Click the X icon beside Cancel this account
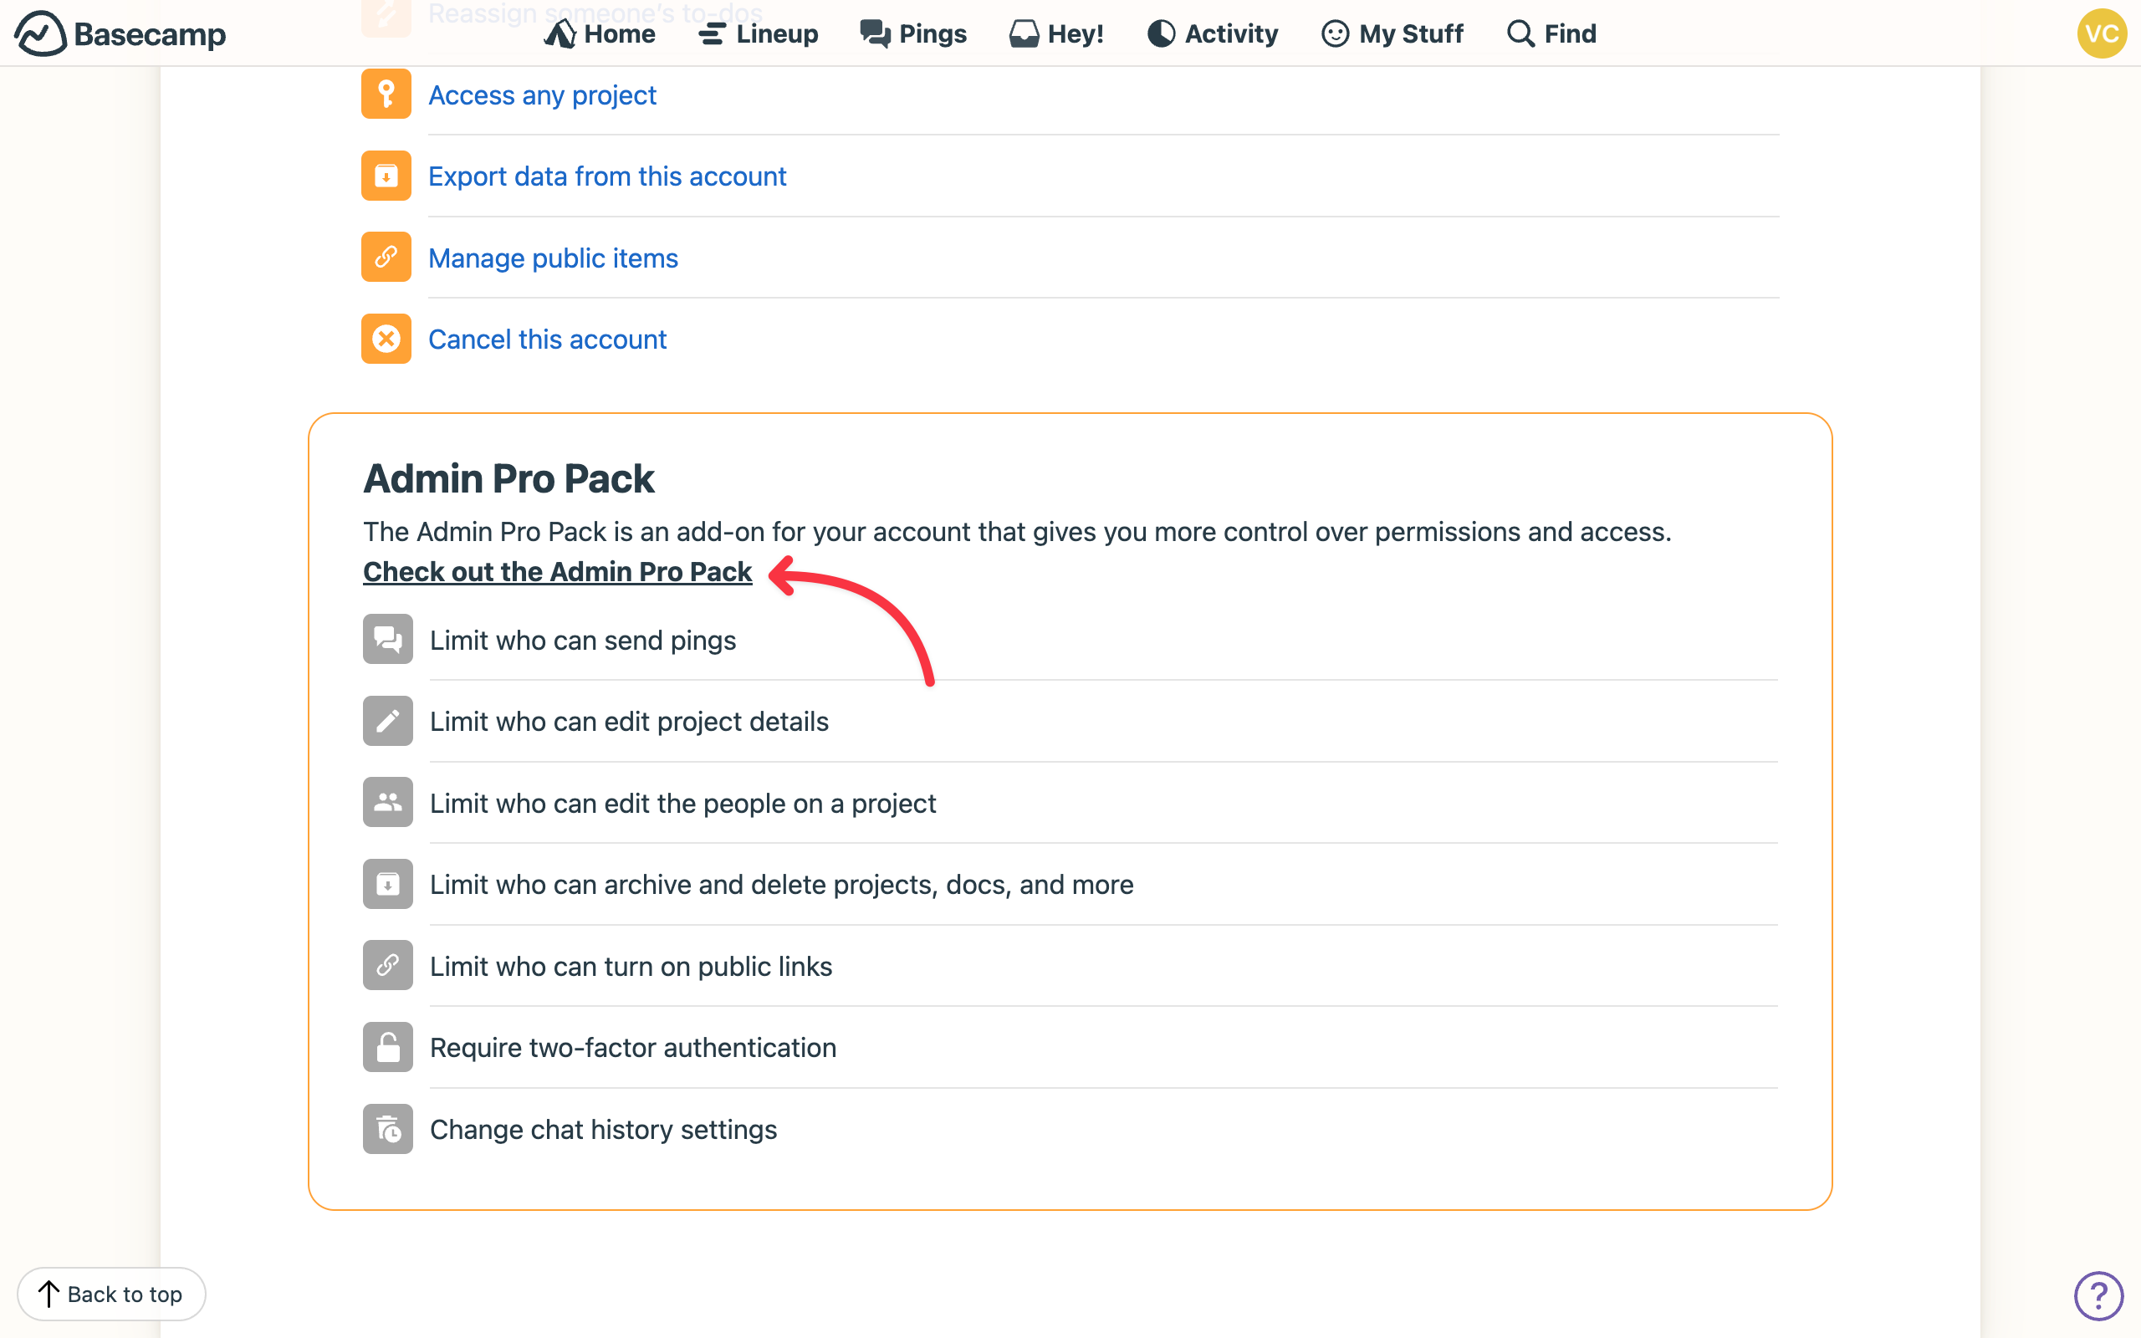This screenshot has width=2141, height=1338. tap(386, 338)
